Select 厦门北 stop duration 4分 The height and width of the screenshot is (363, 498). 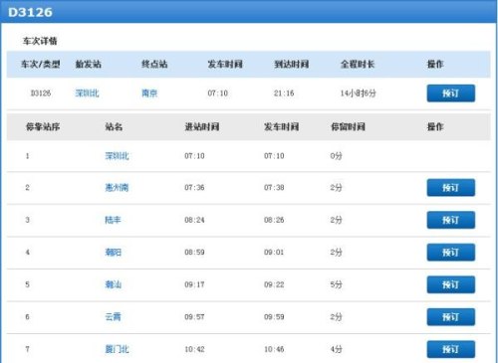[x=336, y=349]
